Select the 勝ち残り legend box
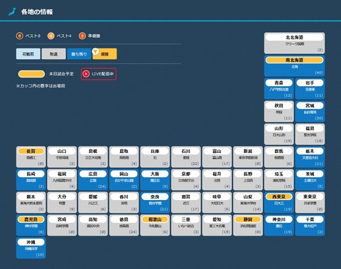Screen dimensions: 341x269 (79, 54)
